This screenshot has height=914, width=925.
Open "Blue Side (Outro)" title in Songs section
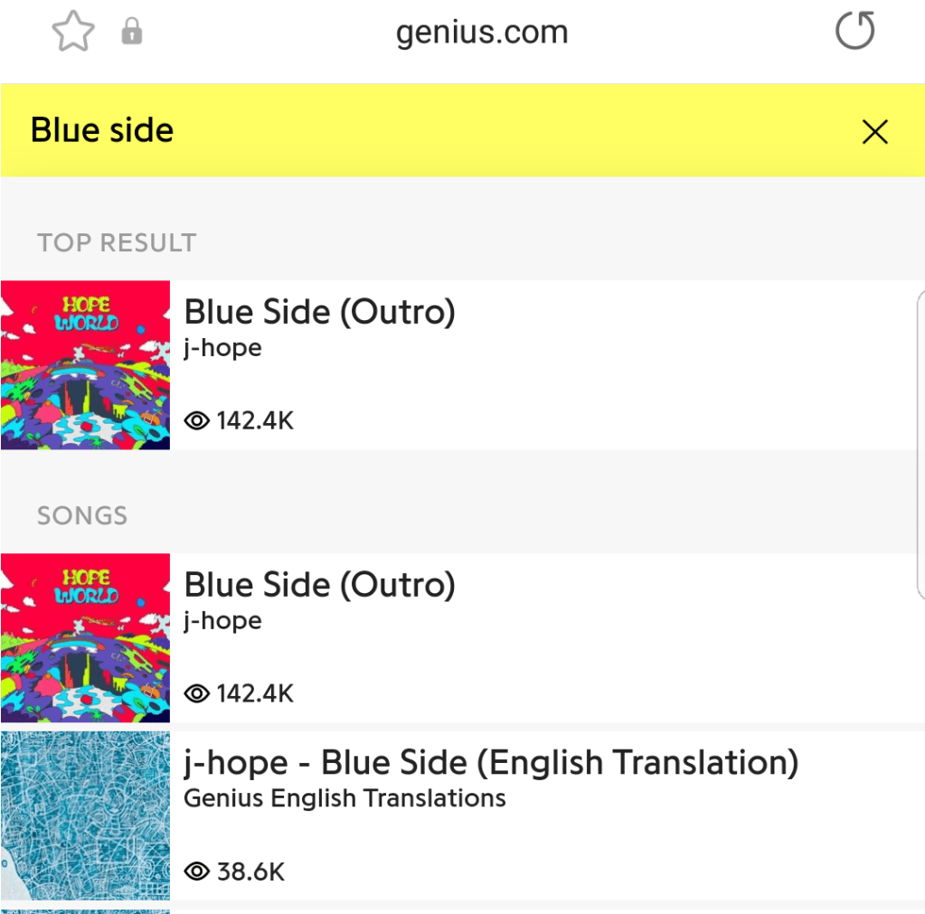319,586
